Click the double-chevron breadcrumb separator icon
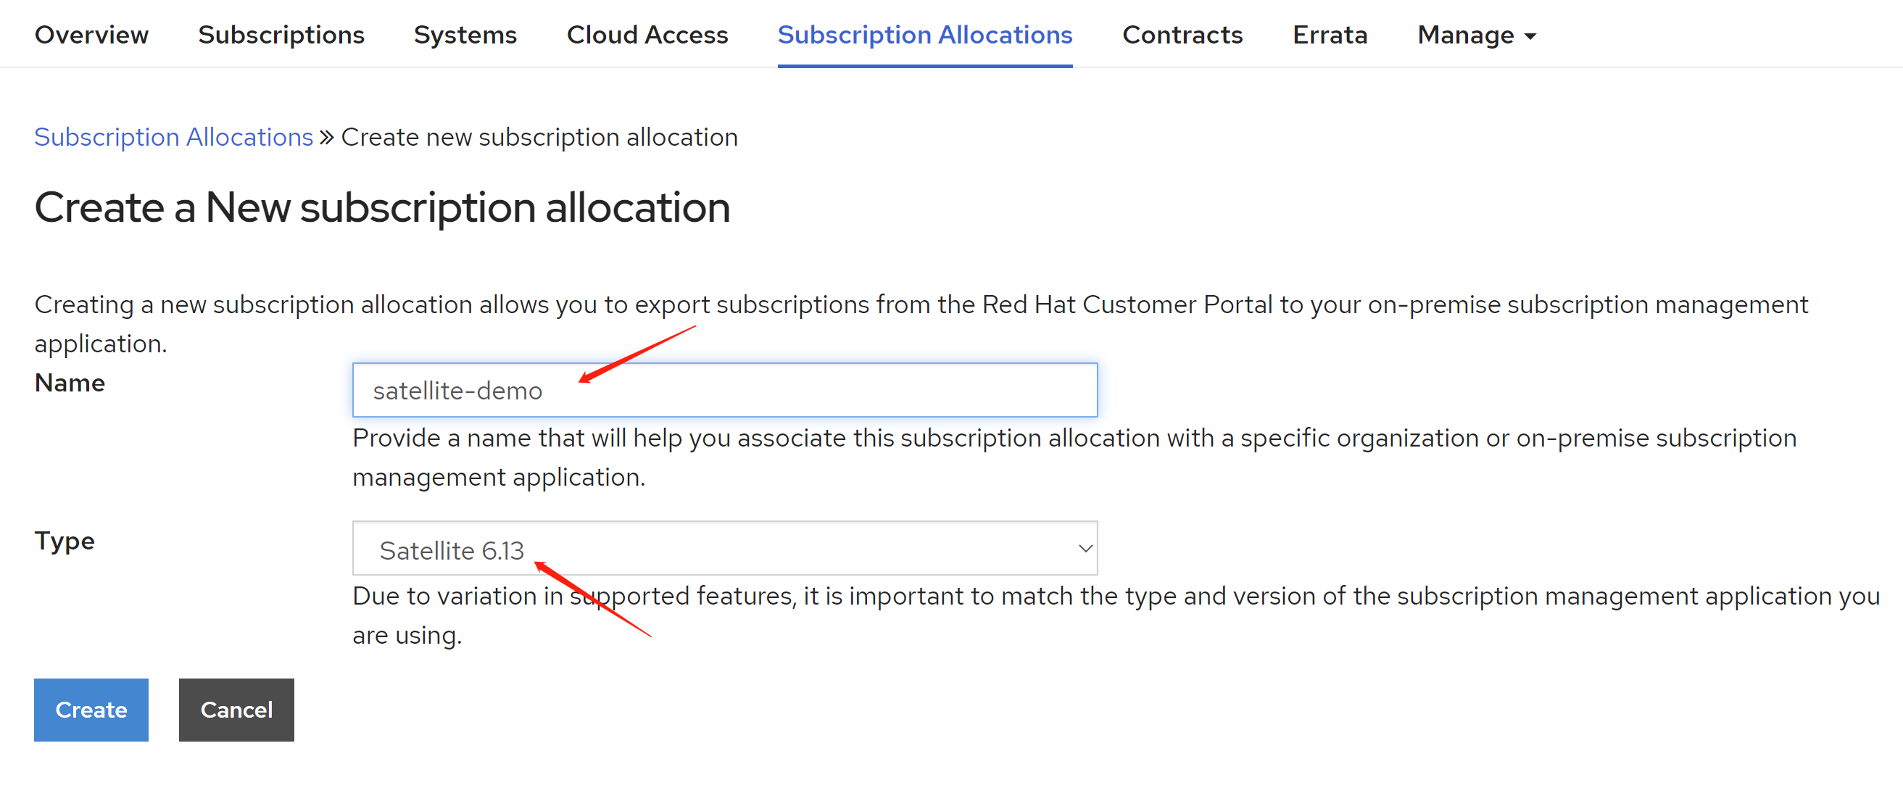The height and width of the screenshot is (809, 1903). pyautogui.click(x=327, y=137)
